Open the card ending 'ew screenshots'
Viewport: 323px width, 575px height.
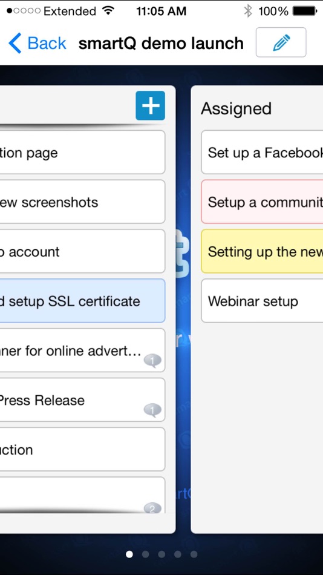(82, 202)
